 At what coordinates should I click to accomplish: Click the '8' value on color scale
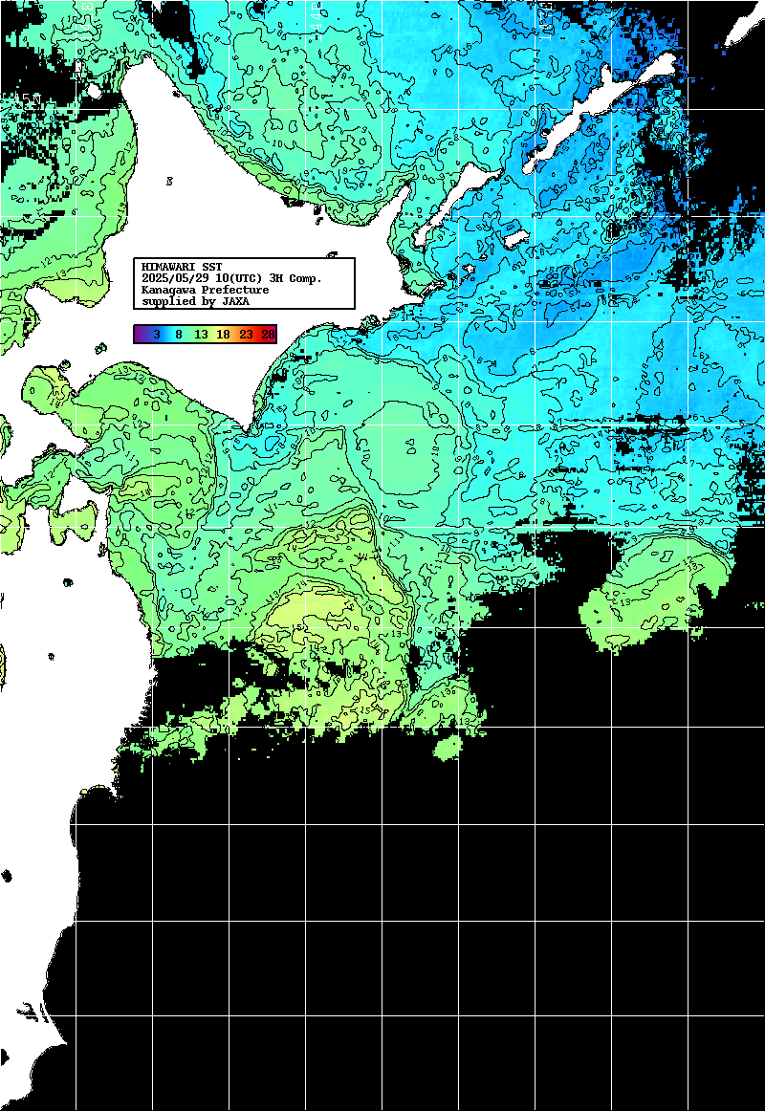click(179, 335)
